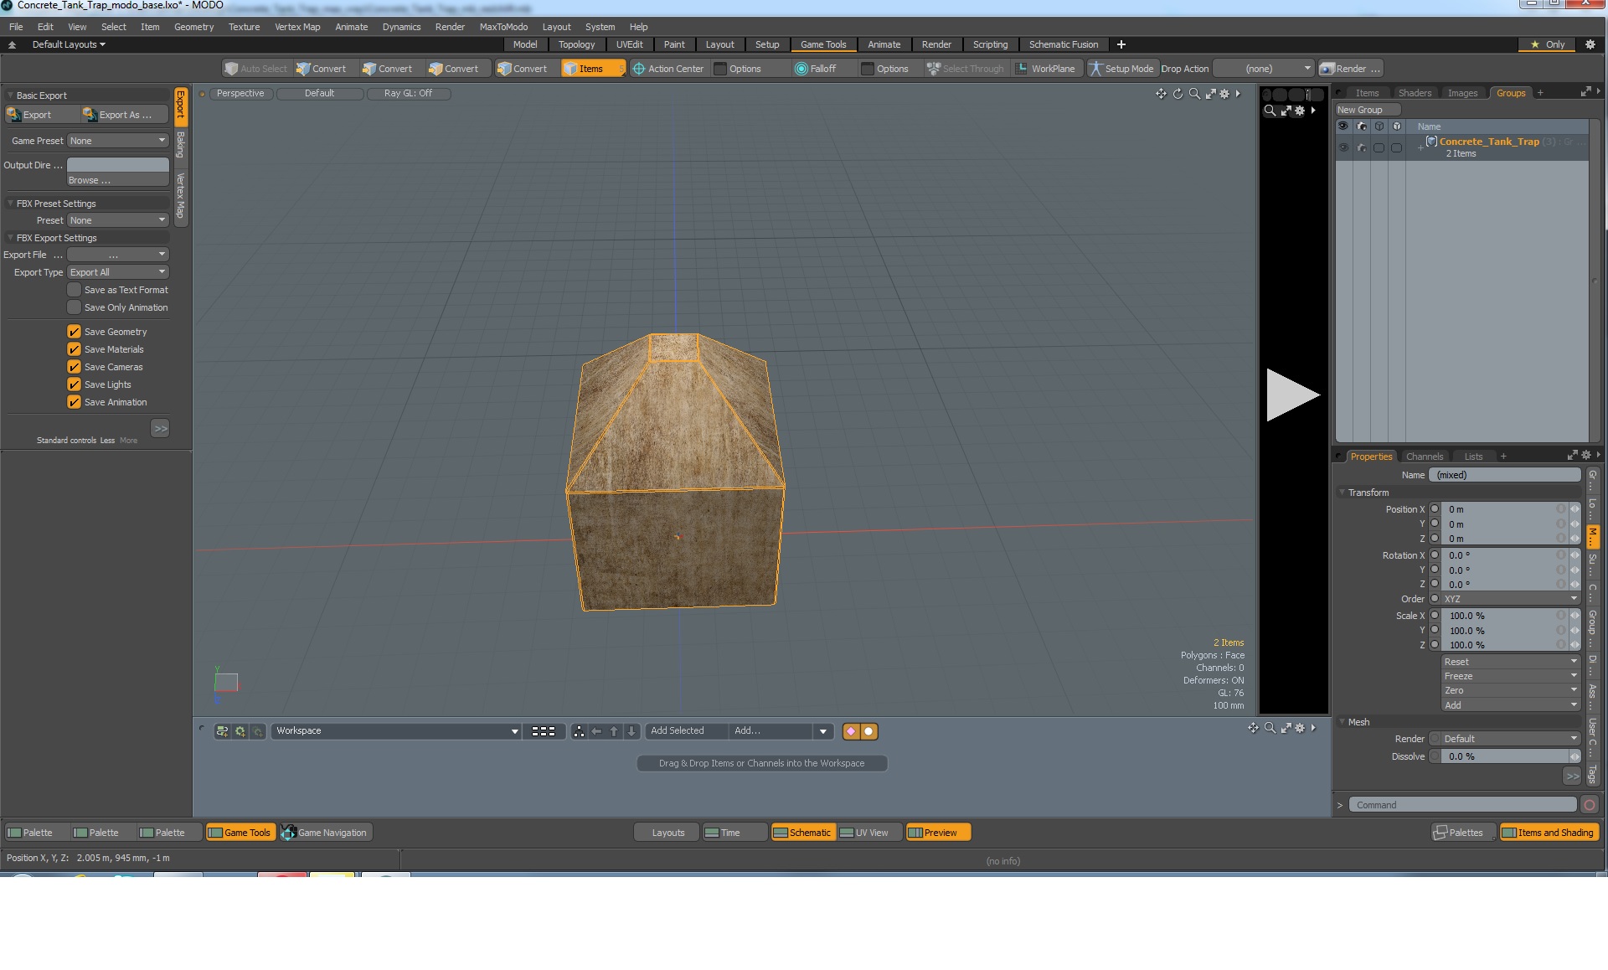This screenshot has height=970, width=1608.
Task: Click the New Group button
Action: coord(1366,110)
